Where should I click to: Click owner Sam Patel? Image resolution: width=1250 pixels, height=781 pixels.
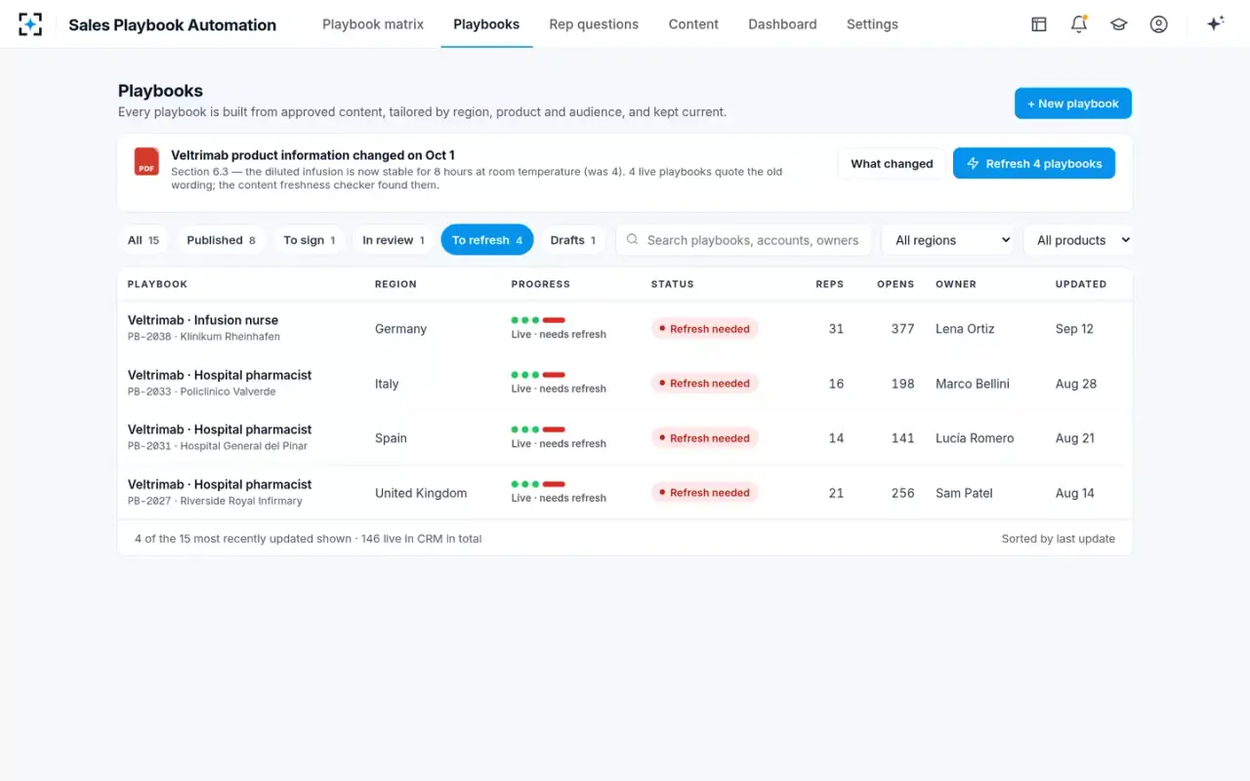(964, 493)
